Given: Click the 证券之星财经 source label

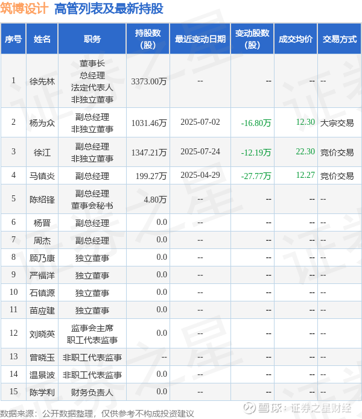Looking at the screenshot, I should pyautogui.click(x=320, y=408).
